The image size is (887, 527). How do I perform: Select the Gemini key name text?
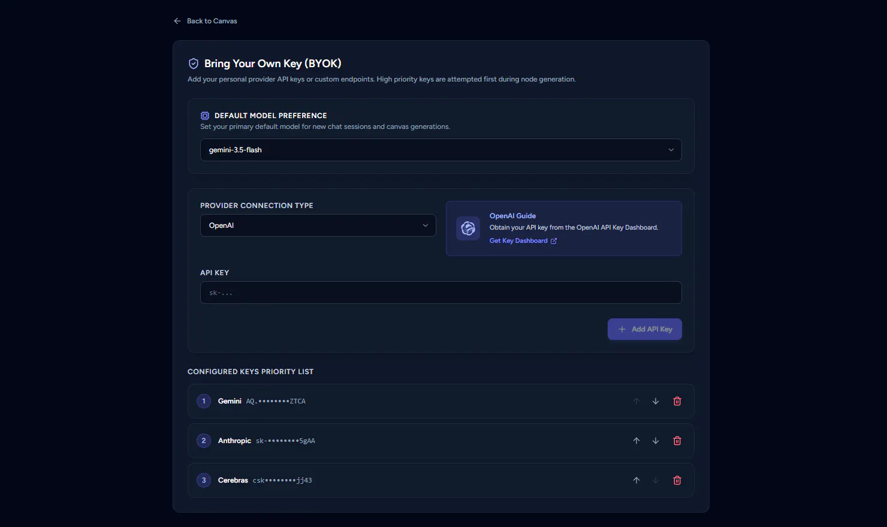[x=230, y=401]
